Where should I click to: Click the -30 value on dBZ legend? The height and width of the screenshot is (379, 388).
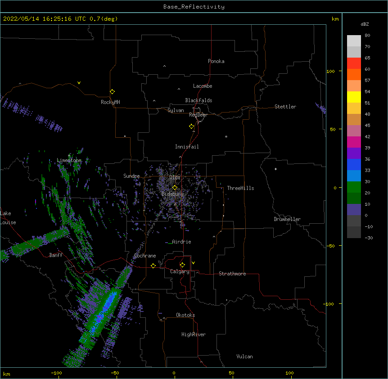tap(369, 238)
